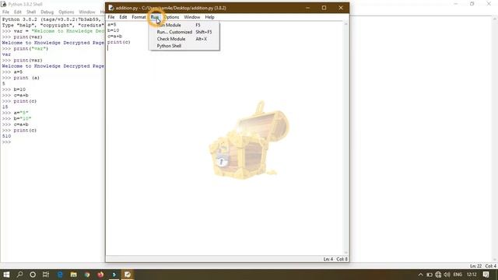Minimize the Python Shell window

click(x=456, y=4)
